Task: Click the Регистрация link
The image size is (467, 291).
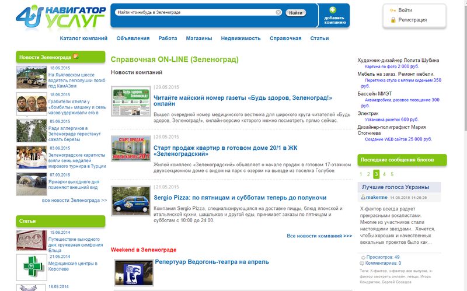Action: point(413,20)
